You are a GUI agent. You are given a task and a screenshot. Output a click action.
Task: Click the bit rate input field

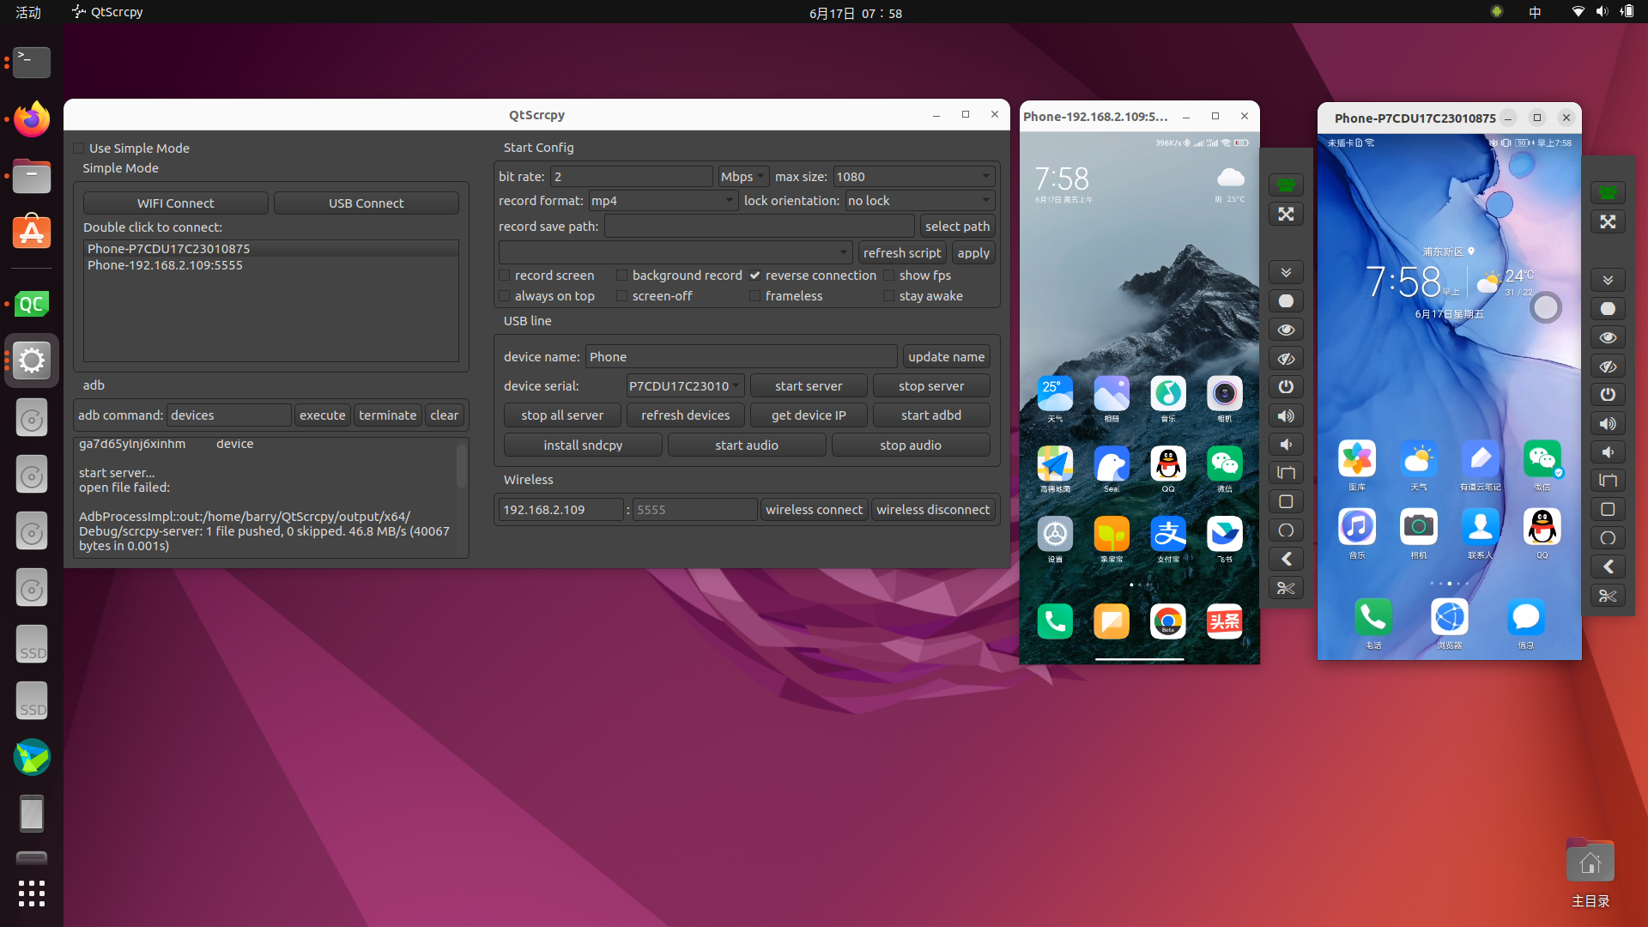click(631, 175)
